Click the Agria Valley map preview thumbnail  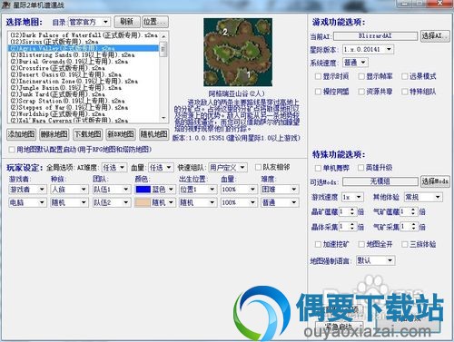[x=238, y=52]
